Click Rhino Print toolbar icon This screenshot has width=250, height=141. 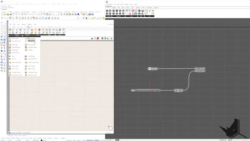click(10, 14)
